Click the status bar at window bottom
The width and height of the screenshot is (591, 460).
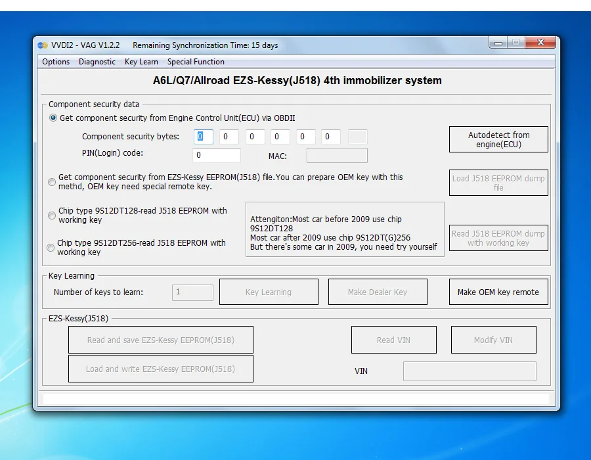point(296,400)
